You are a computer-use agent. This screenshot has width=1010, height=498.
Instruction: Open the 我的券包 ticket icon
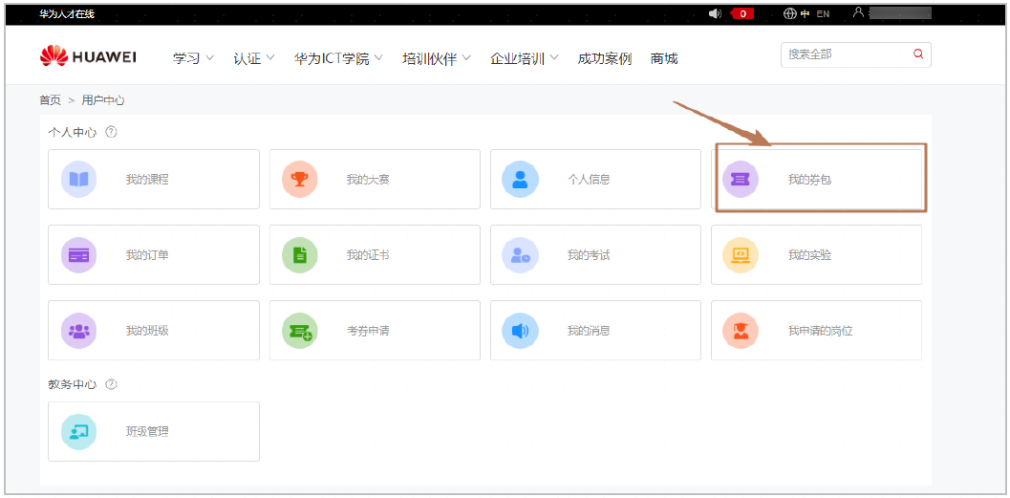pyautogui.click(x=741, y=179)
